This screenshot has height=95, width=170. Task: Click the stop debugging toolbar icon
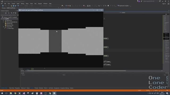click(x=68, y=6)
